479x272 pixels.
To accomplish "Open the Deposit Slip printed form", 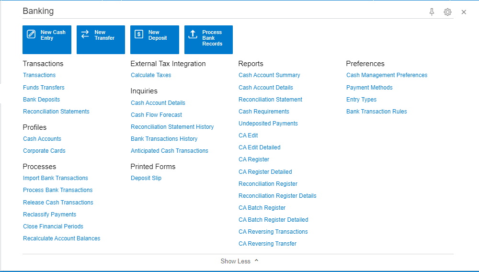I will (146, 178).
